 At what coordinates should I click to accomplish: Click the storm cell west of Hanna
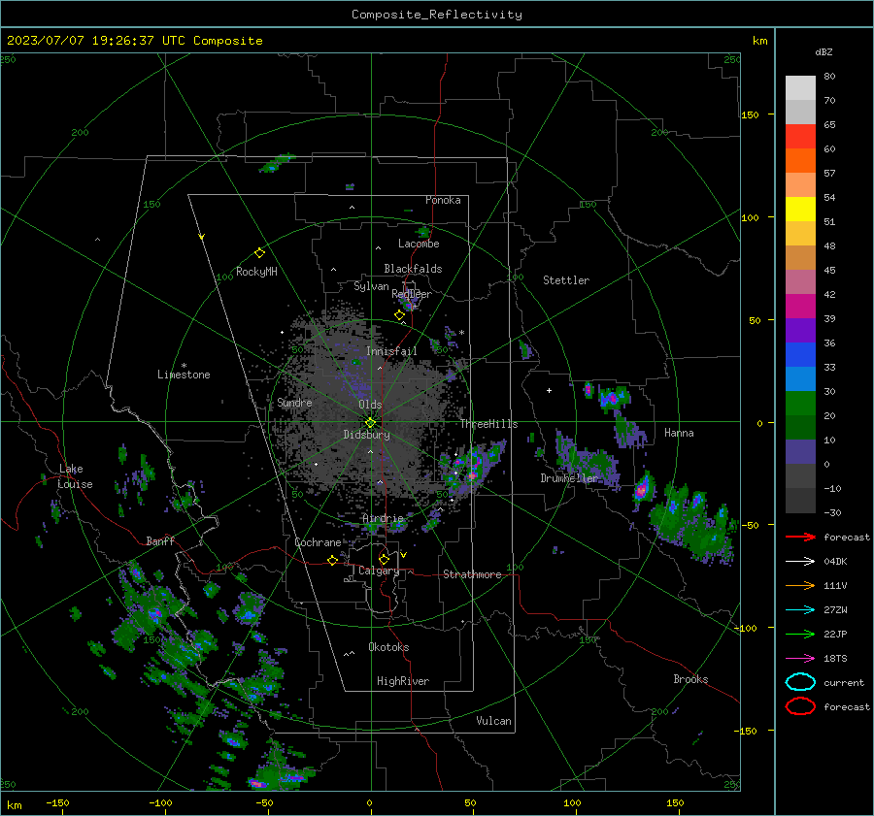tap(613, 398)
